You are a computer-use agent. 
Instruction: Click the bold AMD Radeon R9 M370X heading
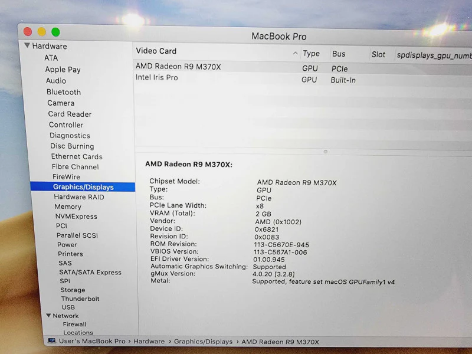(x=189, y=165)
